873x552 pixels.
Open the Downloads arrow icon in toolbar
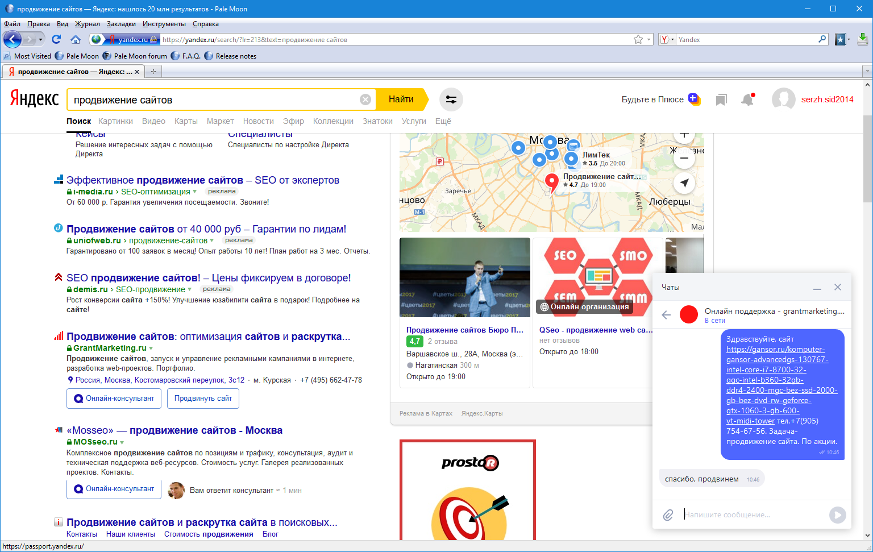tap(863, 39)
